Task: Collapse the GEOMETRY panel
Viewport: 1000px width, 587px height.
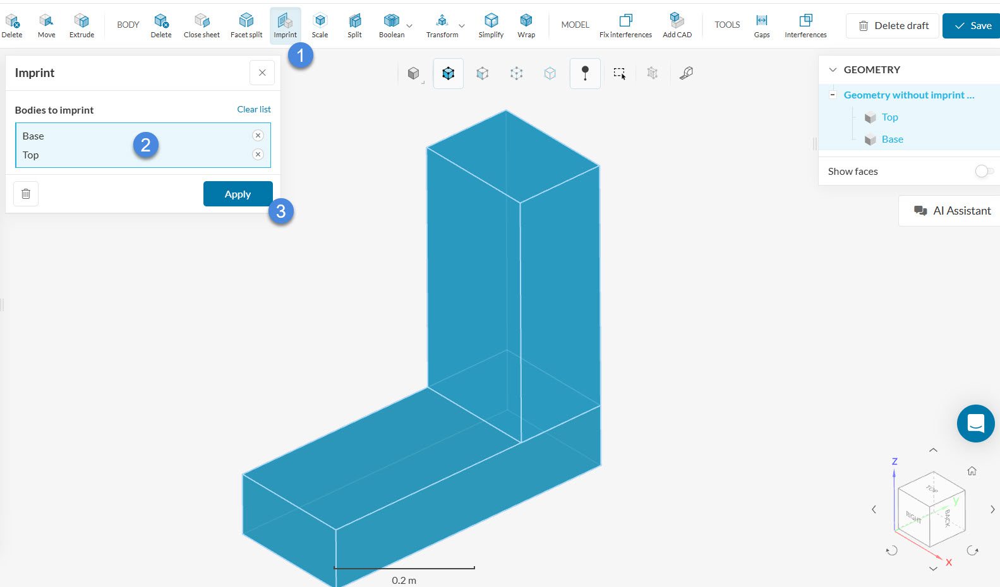Action: pos(833,69)
